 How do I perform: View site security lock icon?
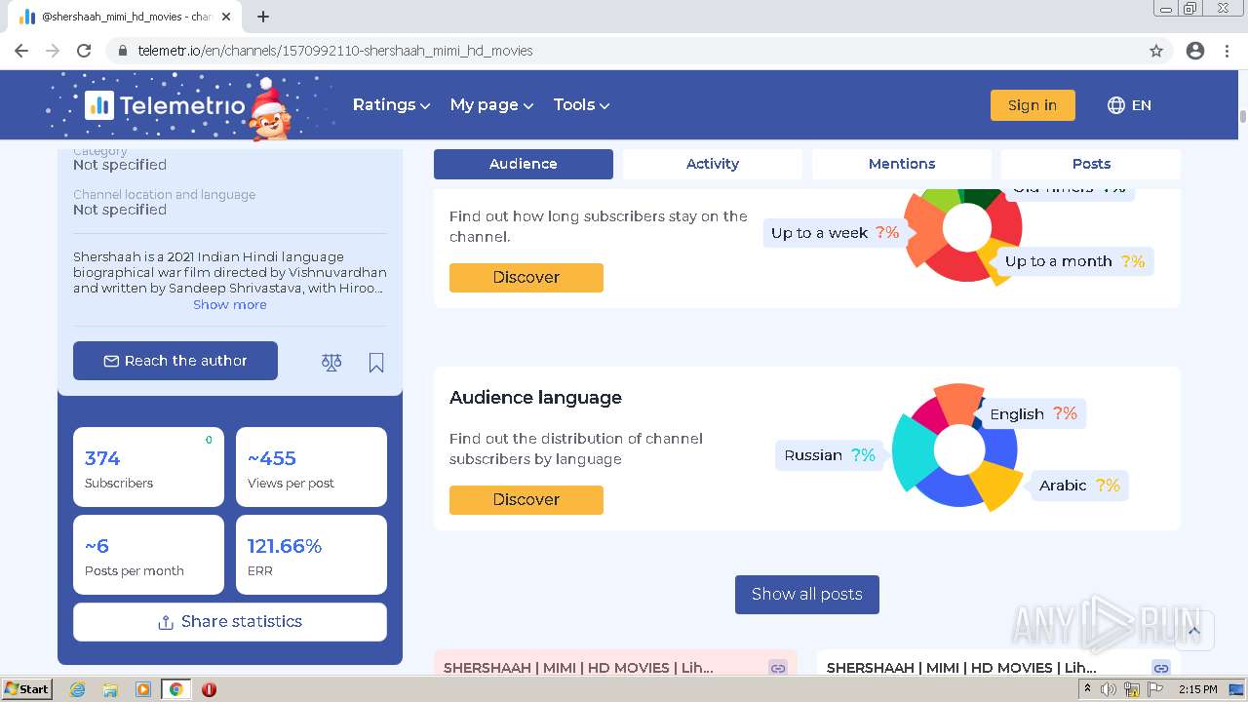123,51
